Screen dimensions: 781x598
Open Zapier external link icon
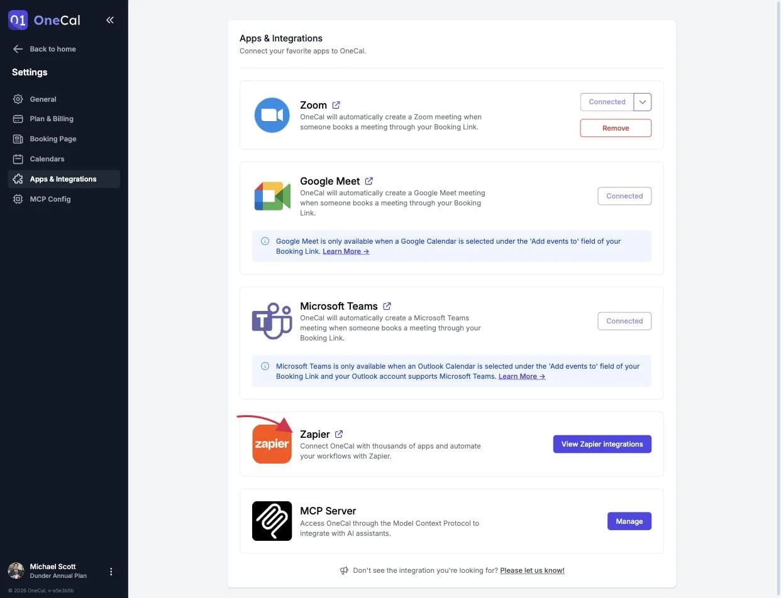click(339, 434)
